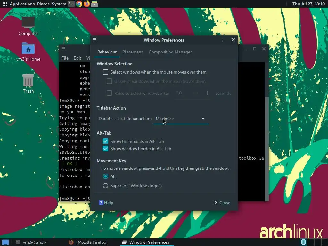This screenshot has height=246, width=328.
Task: Launch Google Chrome from the top panel
Action: pos(79,4)
